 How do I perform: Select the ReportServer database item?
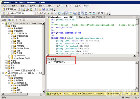tap(19, 56)
